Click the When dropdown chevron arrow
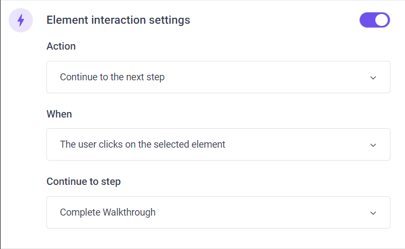 (x=373, y=145)
